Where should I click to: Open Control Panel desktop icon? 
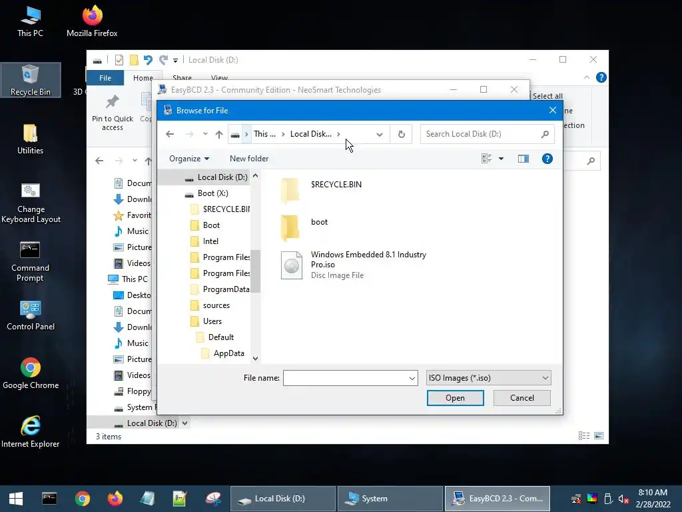pyautogui.click(x=31, y=315)
